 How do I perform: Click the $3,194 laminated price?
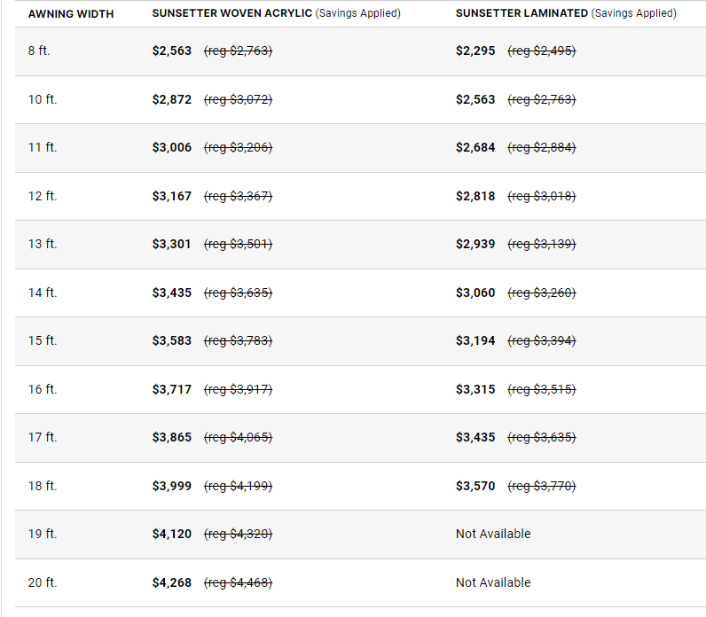pos(475,340)
